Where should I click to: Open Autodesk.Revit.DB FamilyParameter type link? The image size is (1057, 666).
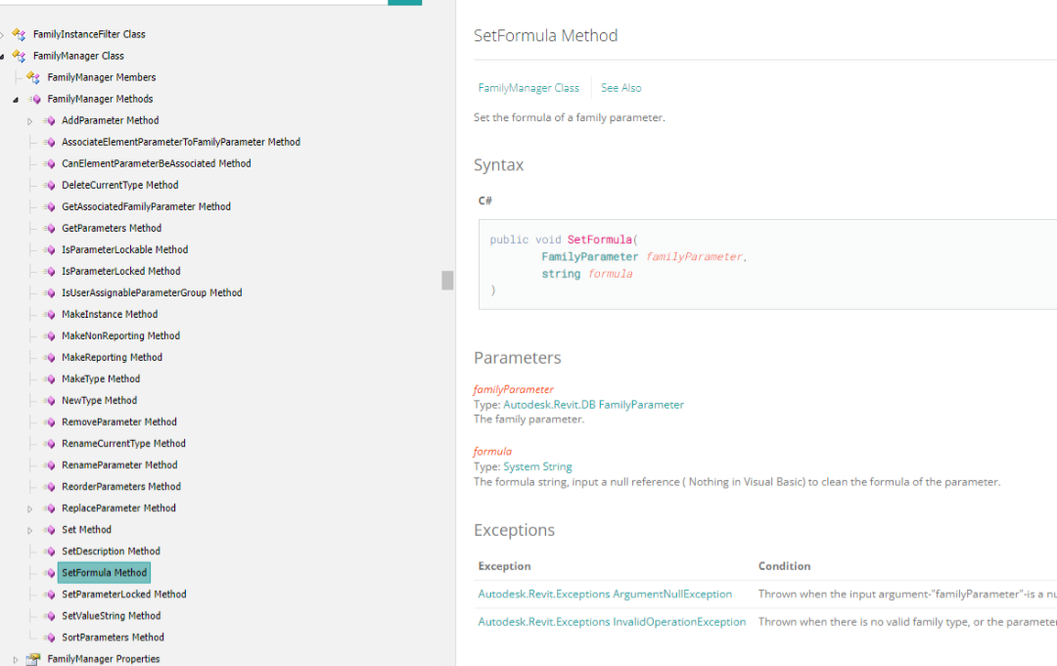[x=593, y=405]
